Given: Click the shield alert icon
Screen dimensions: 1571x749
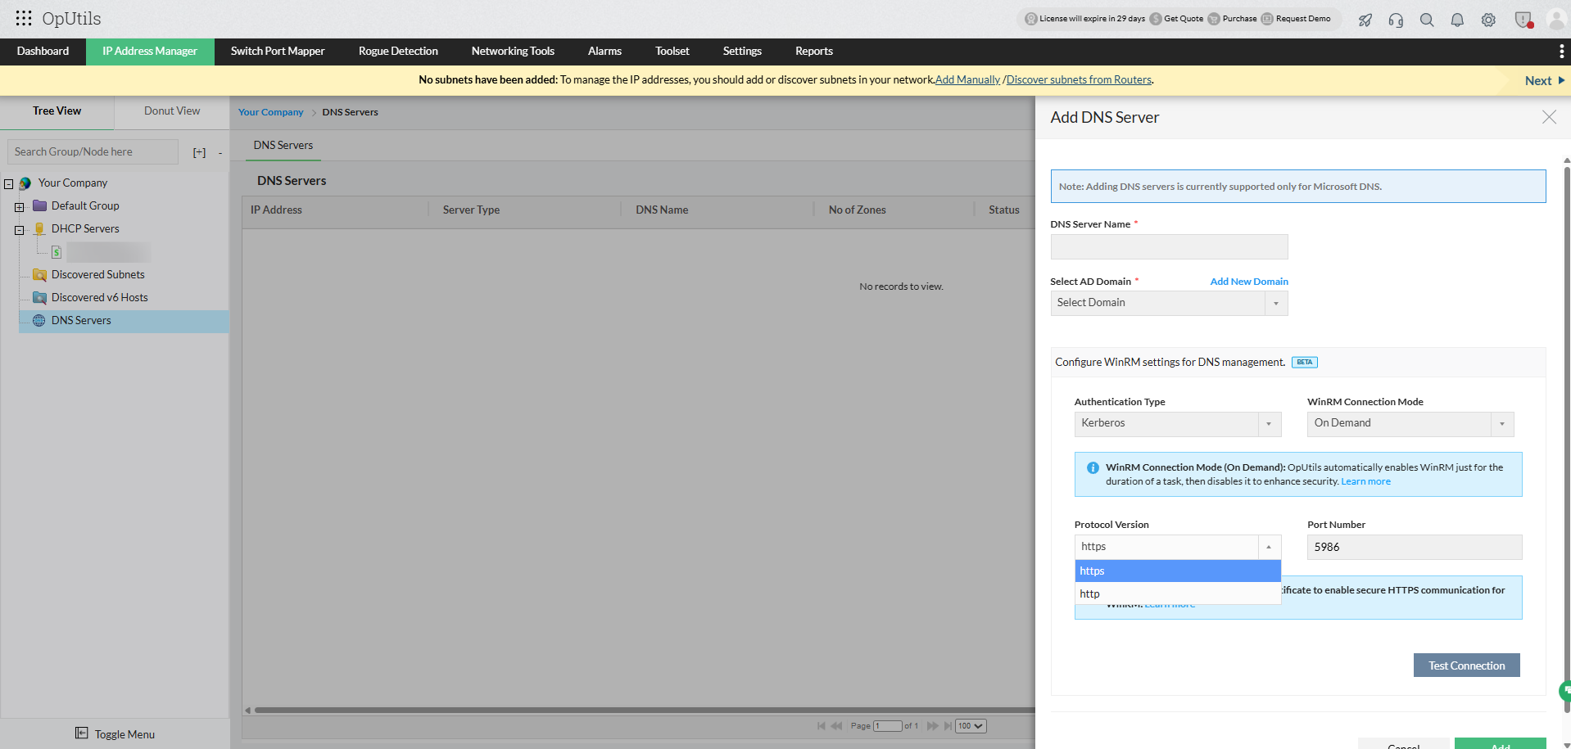Looking at the screenshot, I should [x=1523, y=20].
